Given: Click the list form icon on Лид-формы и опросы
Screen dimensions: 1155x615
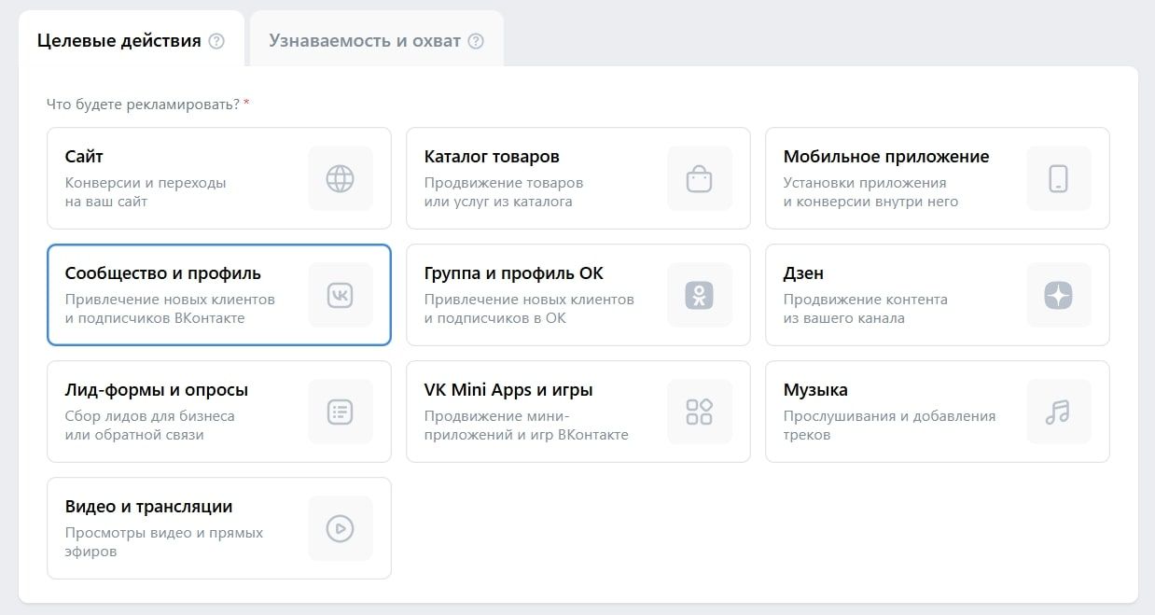Looking at the screenshot, I should pyautogui.click(x=341, y=412).
